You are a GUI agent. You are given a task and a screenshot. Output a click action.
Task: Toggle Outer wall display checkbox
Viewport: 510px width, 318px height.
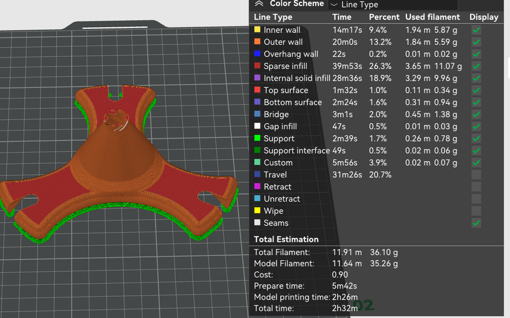click(476, 42)
